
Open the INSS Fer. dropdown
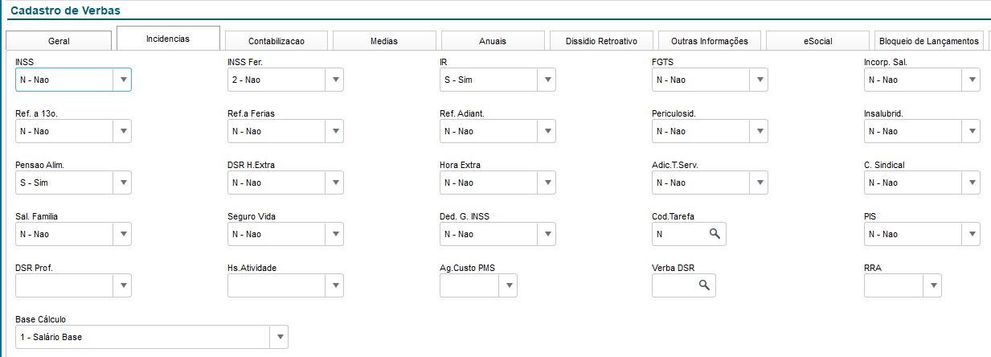(x=334, y=80)
